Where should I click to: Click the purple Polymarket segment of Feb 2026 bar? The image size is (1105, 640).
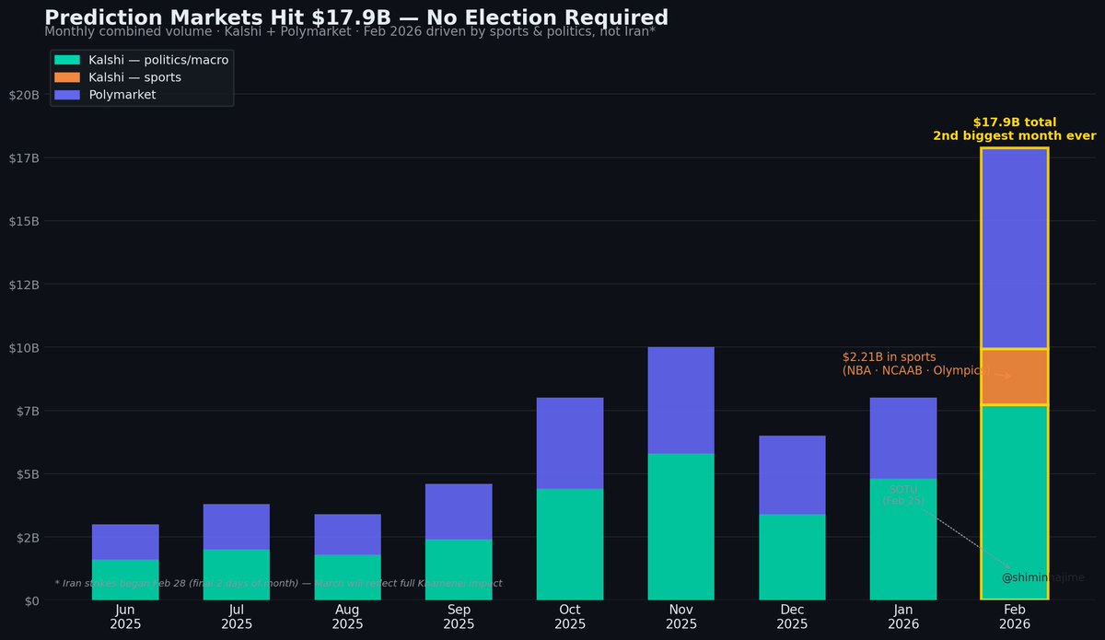coord(1015,249)
